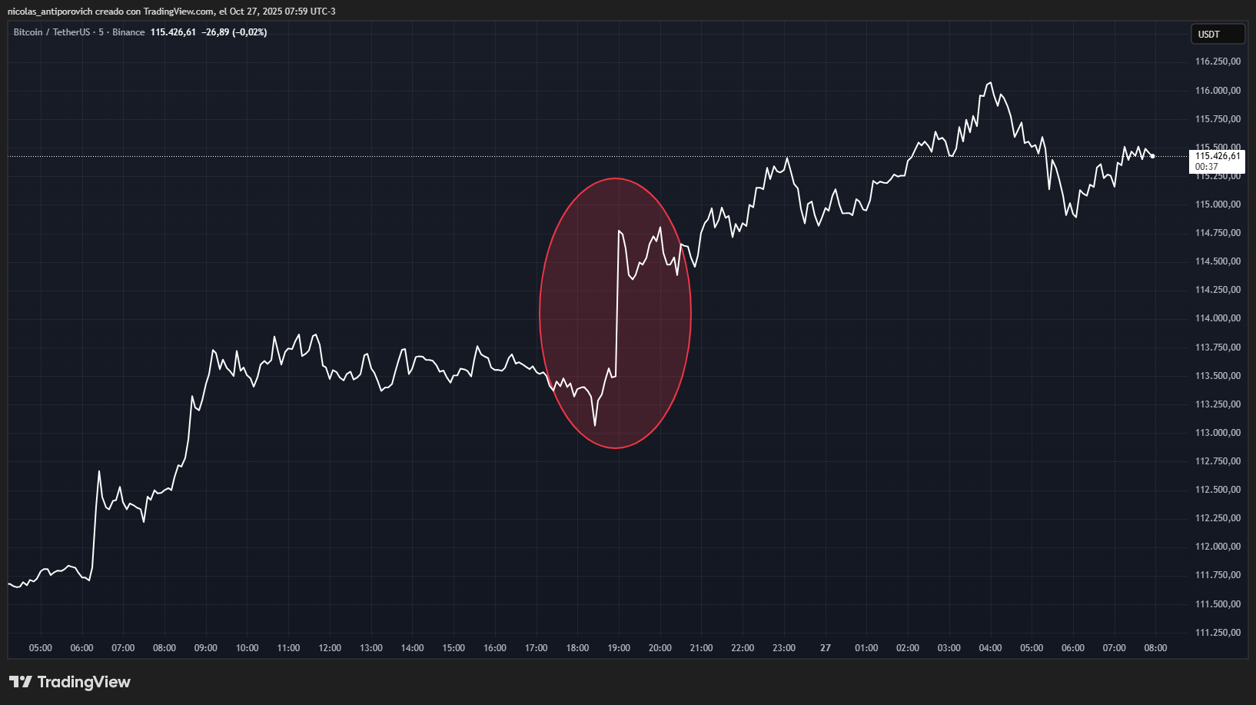Click the 19:00 time axis label
1256x705 pixels.
619,648
